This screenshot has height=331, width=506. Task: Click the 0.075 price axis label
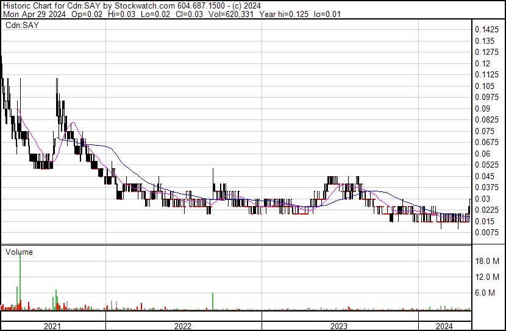[x=485, y=131]
